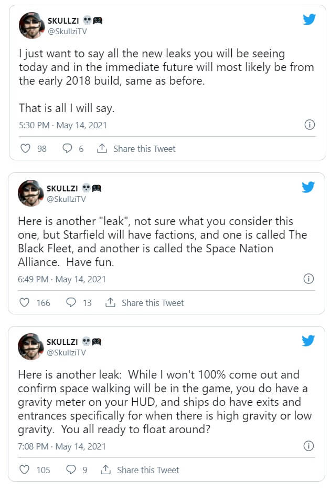
Task: Click the SKULLZI profile avatar in the first tweet
Action: point(31,25)
